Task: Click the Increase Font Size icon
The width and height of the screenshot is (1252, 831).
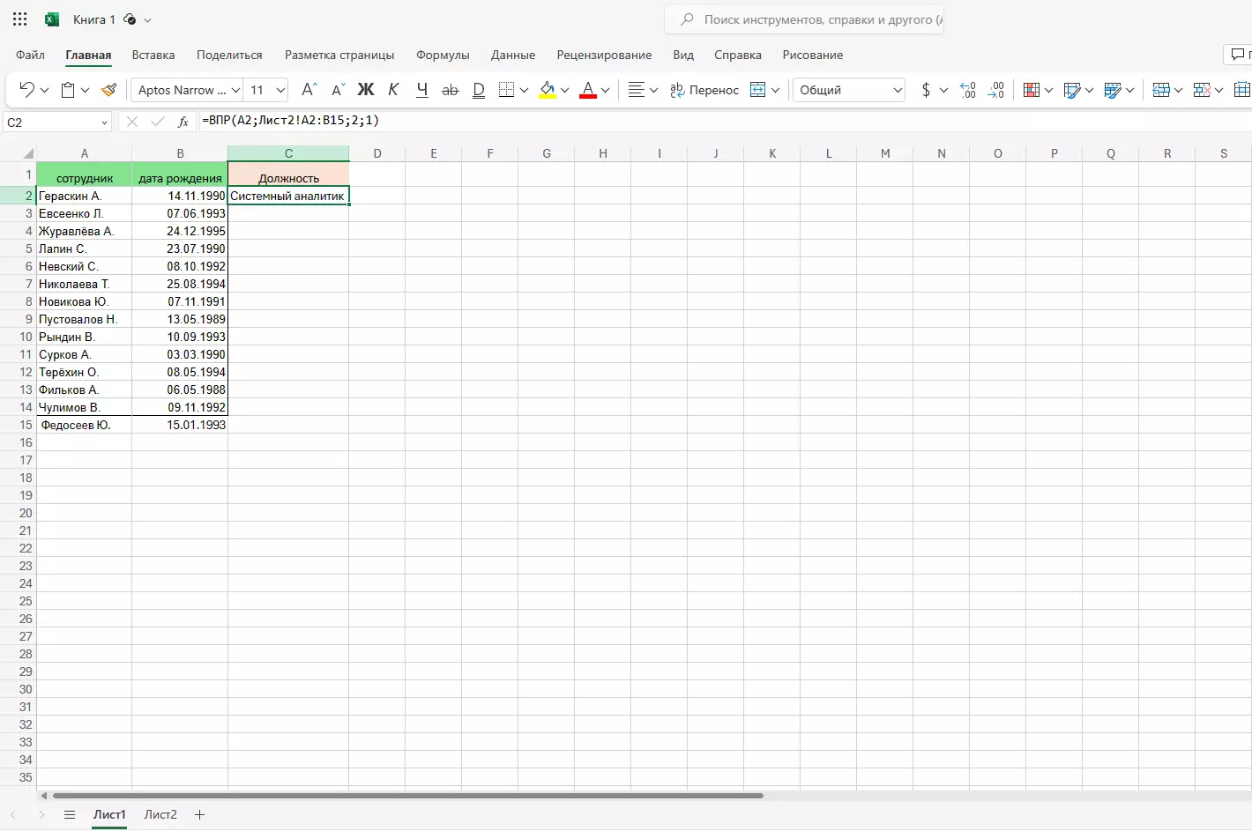Action: (x=308, y=90)
